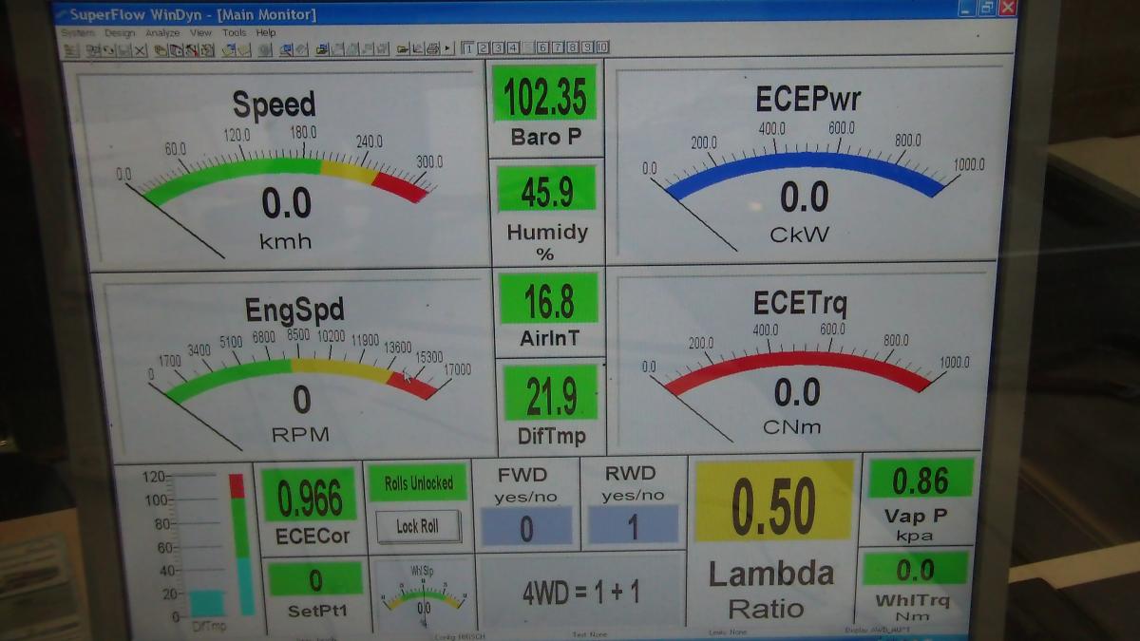Click the ECEPwr CkW gauge
Viewport: 1140px width, 641px height.
pos(806,163)
